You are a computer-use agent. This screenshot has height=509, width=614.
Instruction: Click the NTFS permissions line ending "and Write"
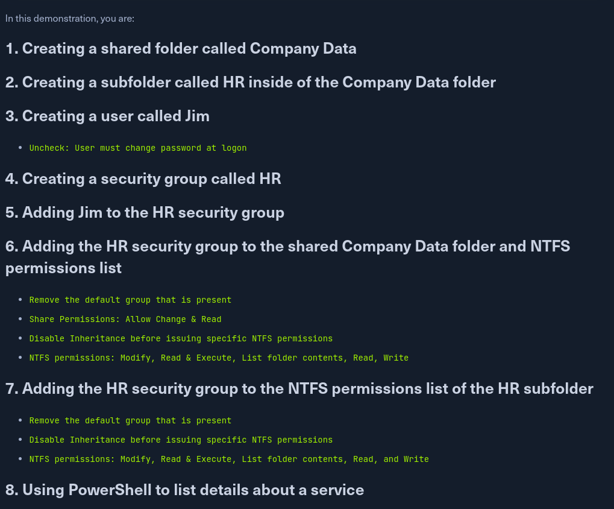[229, 459]
